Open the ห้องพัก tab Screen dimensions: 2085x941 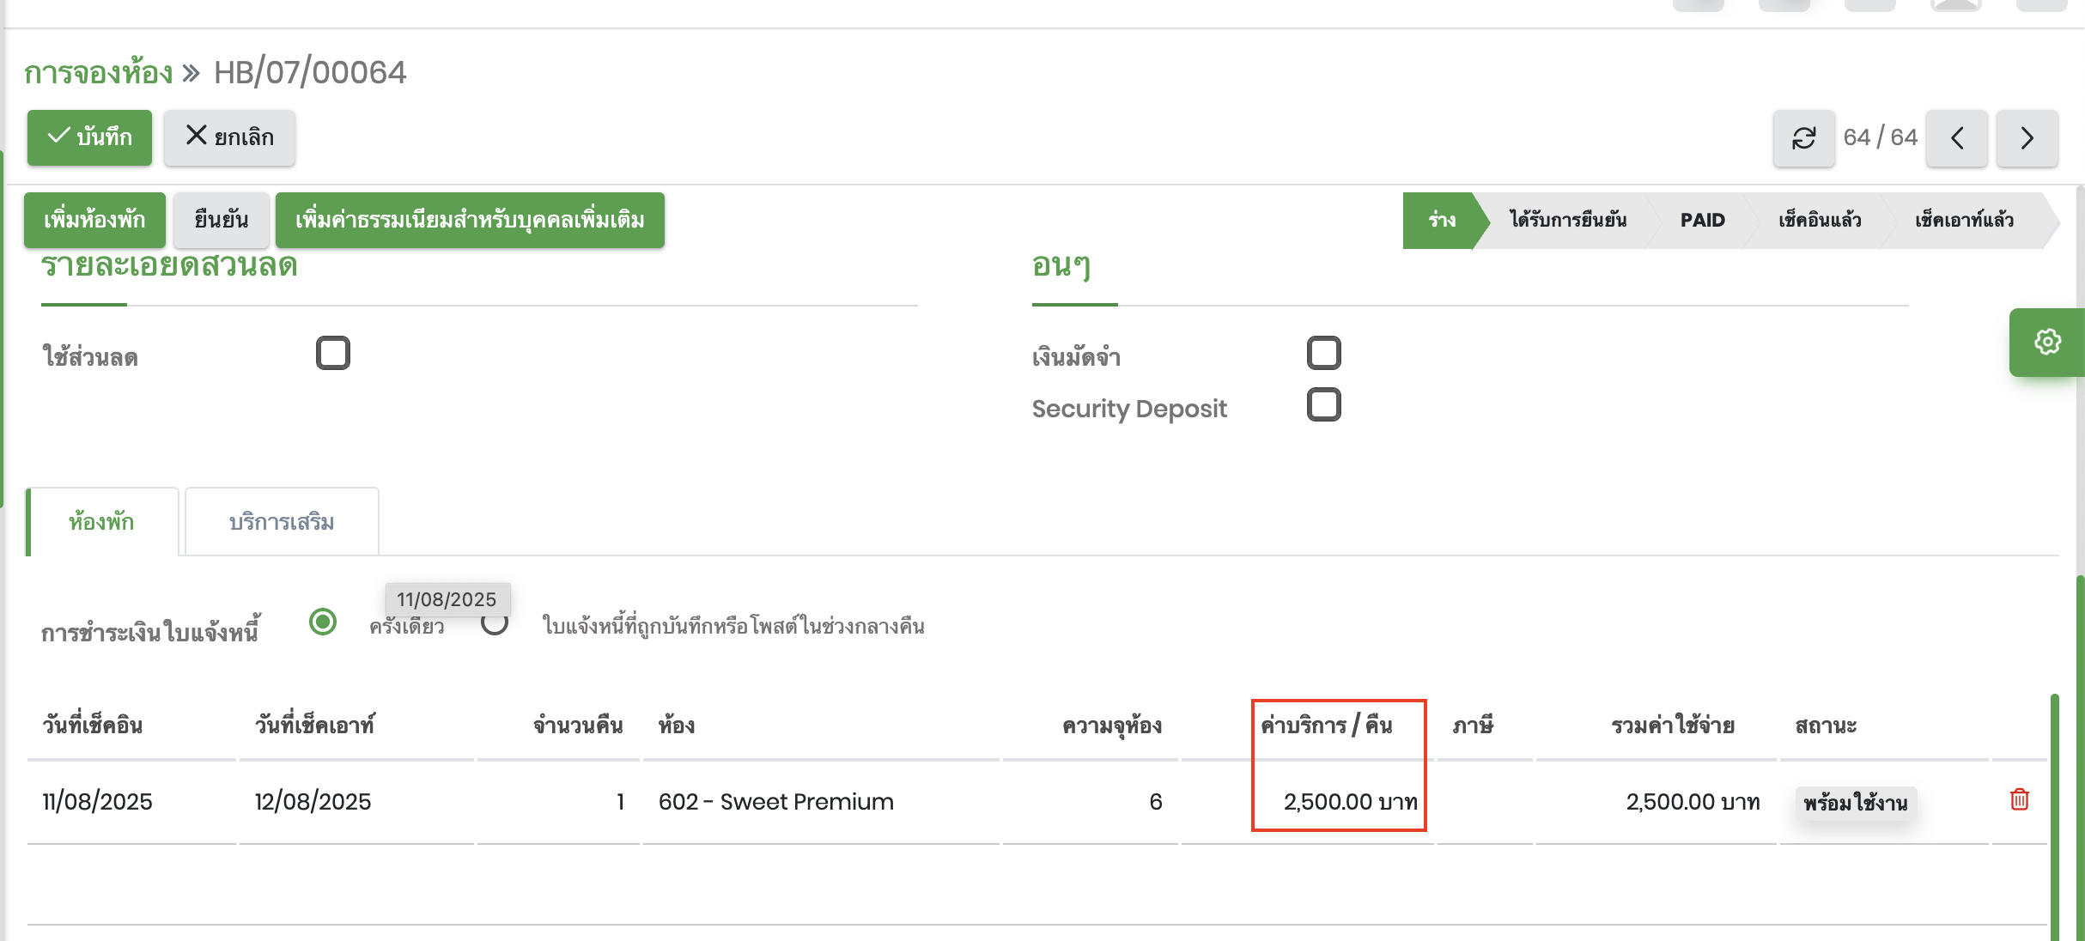point(101,522)
